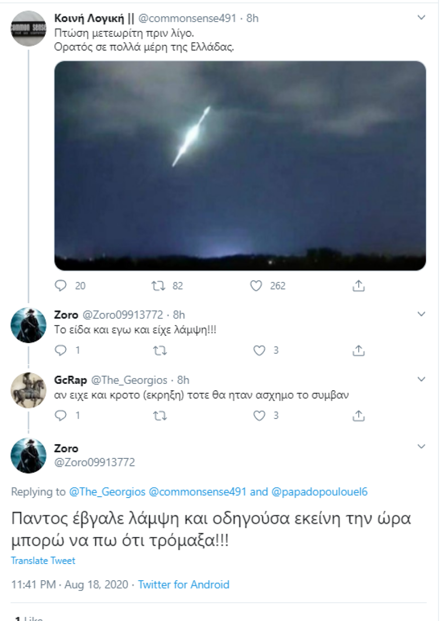The height and width of the screenshot is (621, 443).
Task: Click the Translate Tweet link
Action: click(x=43, y=561)
